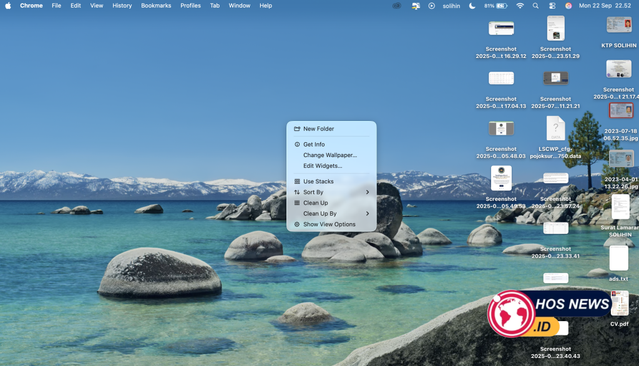639x366 pixels.
Task: Click the Creative Cloud menu bar icon
Action: pyautogui.click(x=397, y=6)
